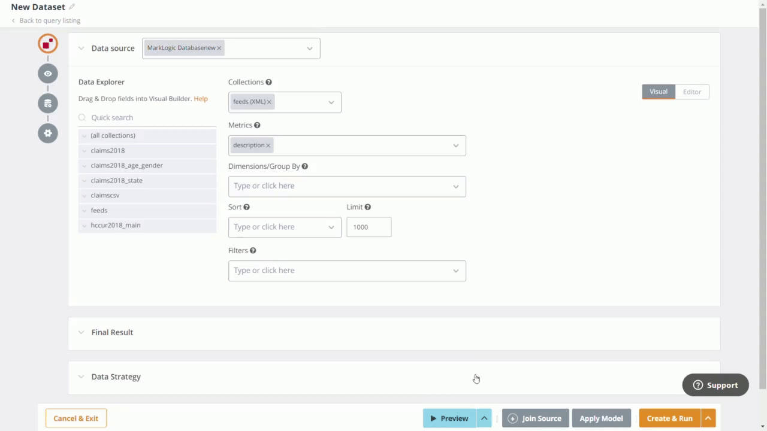Open the database step icon in sidebar
Image resolution: width=767 pixels, height=431 pixels.
click(x=48, y=104)
